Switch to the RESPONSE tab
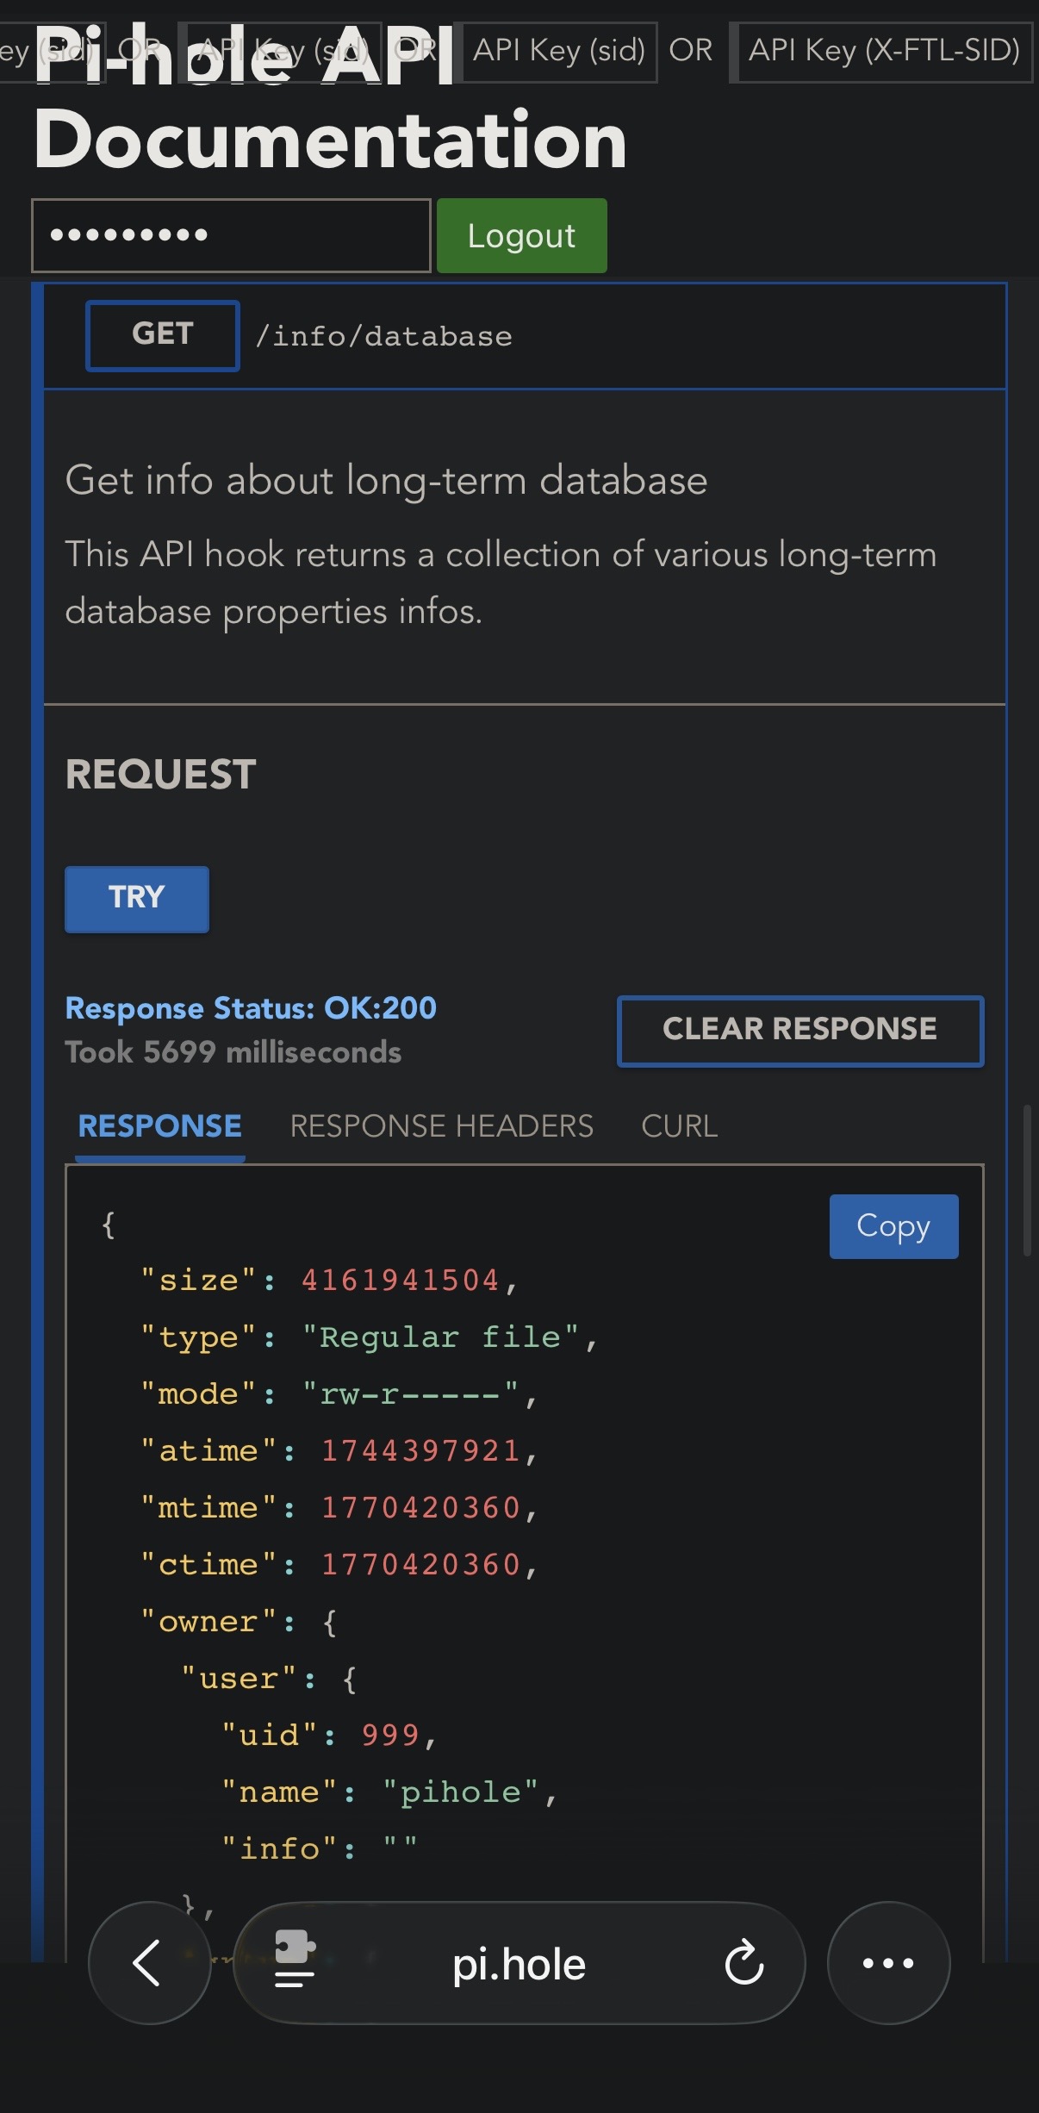Screen dimensions: 1039x2113 (x=159, y=1126)
